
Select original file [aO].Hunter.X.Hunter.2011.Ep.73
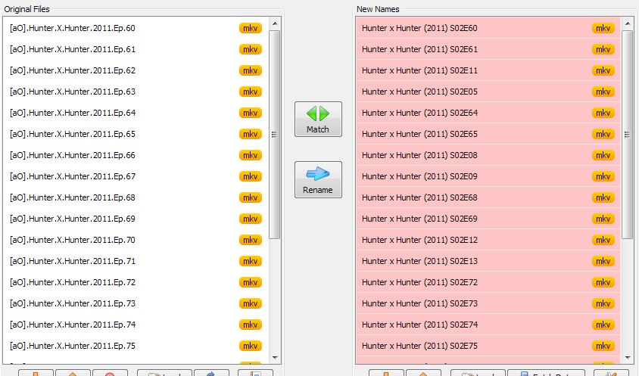coord(136,303)
